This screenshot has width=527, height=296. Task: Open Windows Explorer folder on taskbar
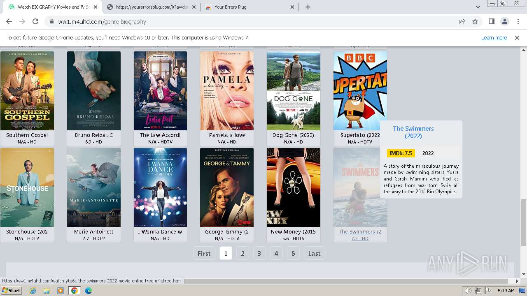click(47, 291)
